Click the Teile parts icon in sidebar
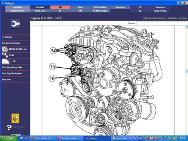This screenshot has width=188, height=141. (5, 55)
